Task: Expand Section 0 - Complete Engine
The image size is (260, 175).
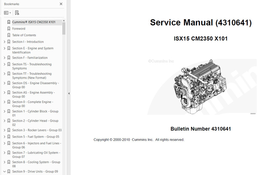Action: (5, 102)
